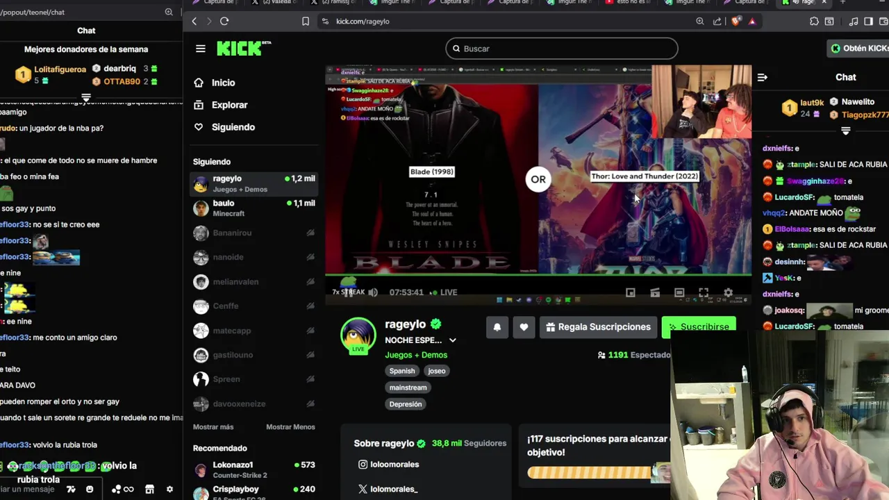Enter fullscreen on video player
The image size is (889, 500).
coord(704,292)
